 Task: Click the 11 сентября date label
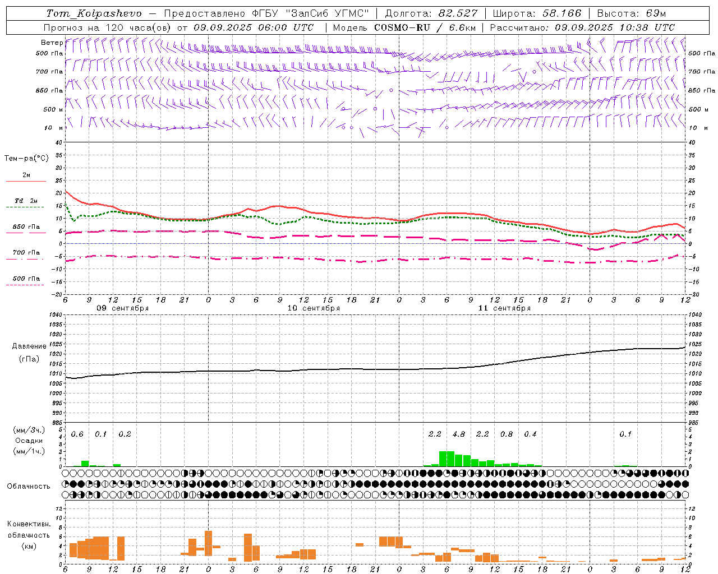[504, 308]
